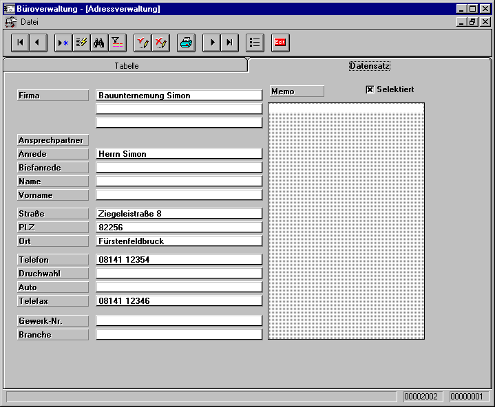The height and width of the screenshot is (407, 495).
Task: Switch to the Tabelle tab
Action: click(126, 66)
